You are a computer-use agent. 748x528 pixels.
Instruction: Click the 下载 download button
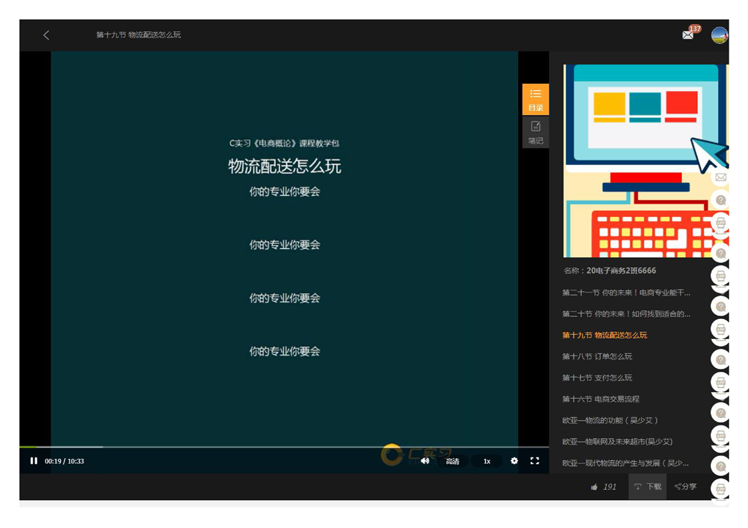click(647, 487)
